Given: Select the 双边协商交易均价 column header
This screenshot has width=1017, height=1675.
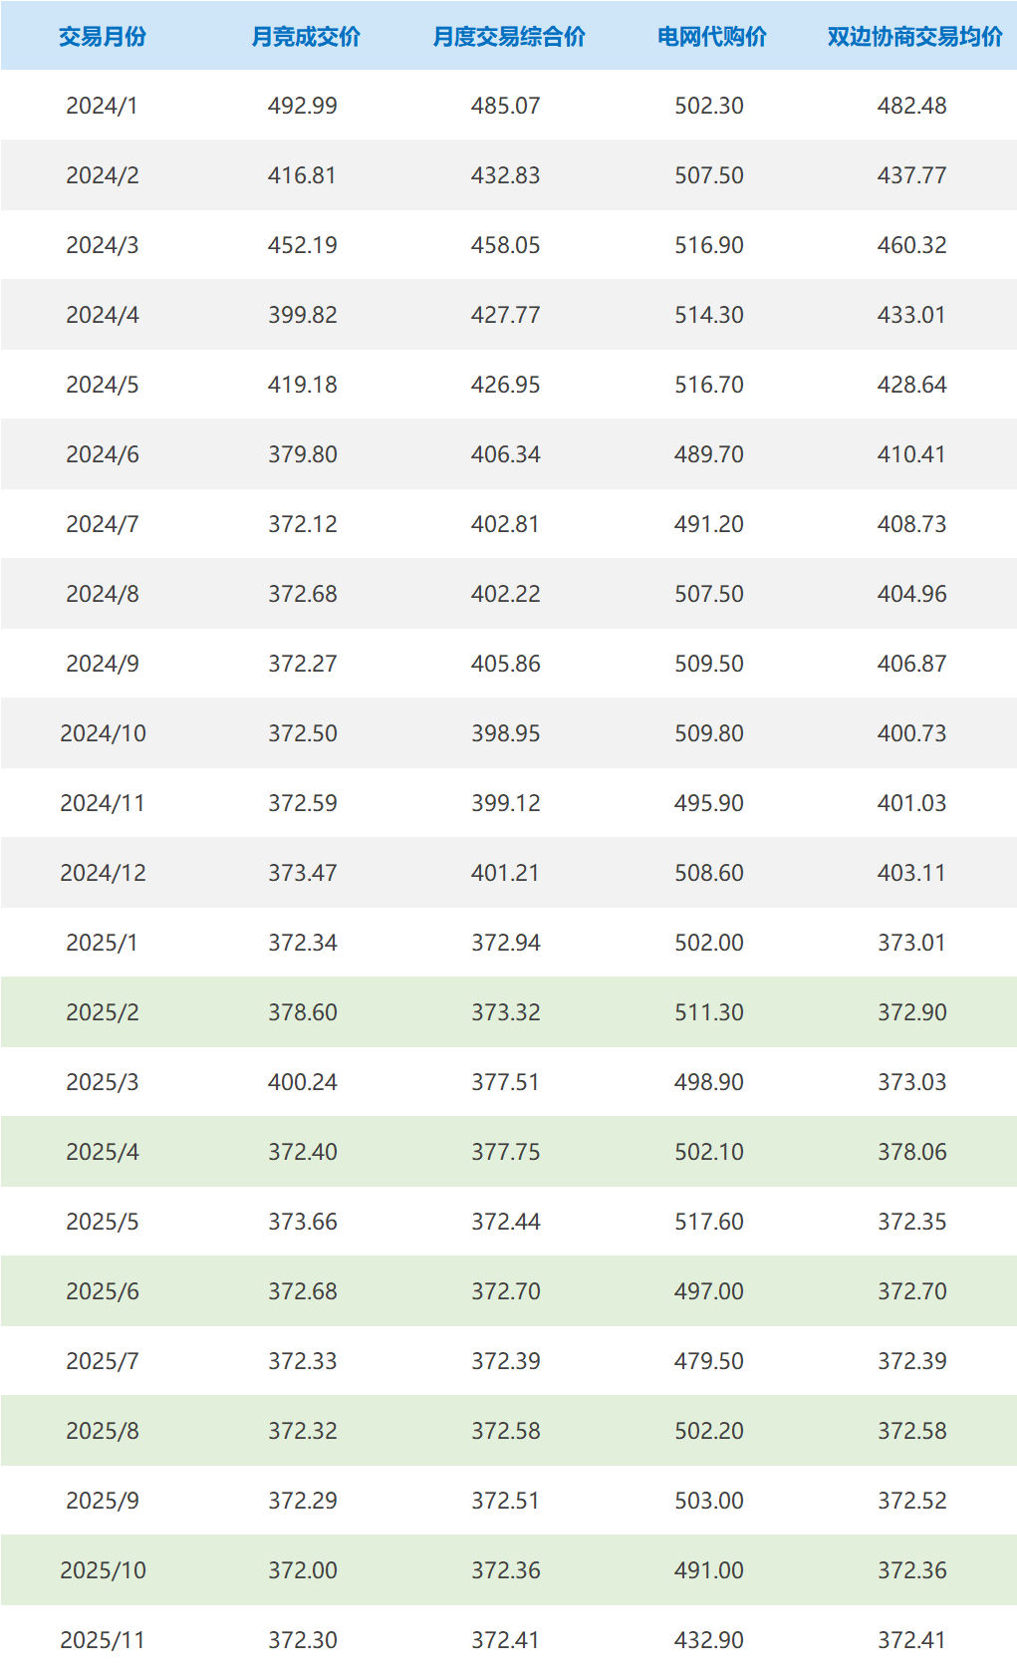Looking at the screenshot, I should (x=914, y=37).
